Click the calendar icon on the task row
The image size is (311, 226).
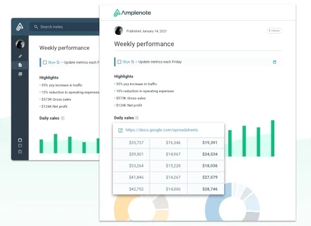coord(274,62)
